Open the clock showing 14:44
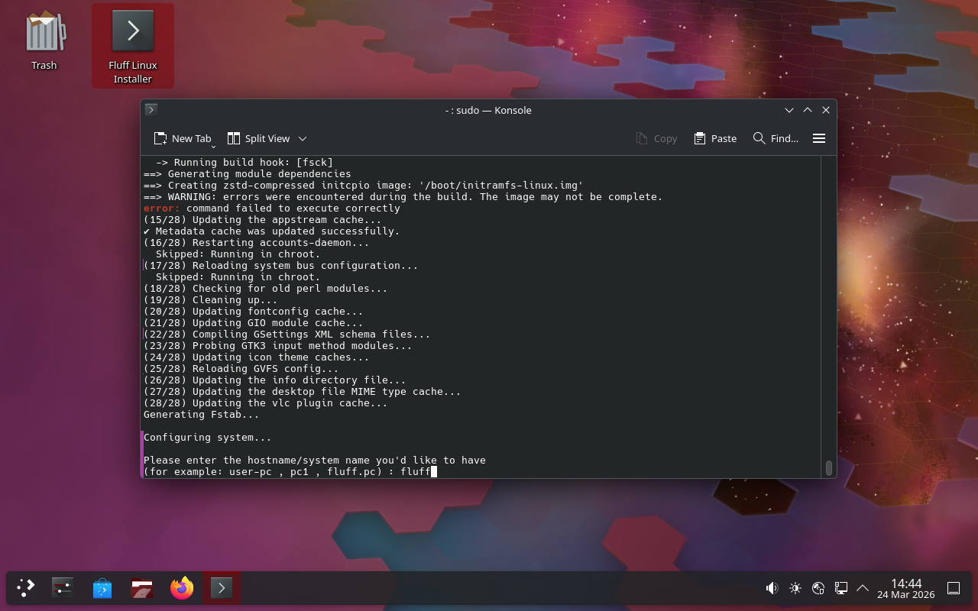978x611 pixels. click(x=905, y=588)
